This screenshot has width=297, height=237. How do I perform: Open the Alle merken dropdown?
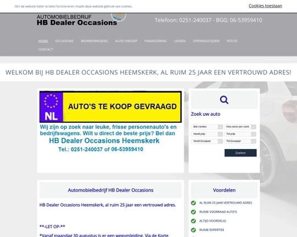point(207,127)
